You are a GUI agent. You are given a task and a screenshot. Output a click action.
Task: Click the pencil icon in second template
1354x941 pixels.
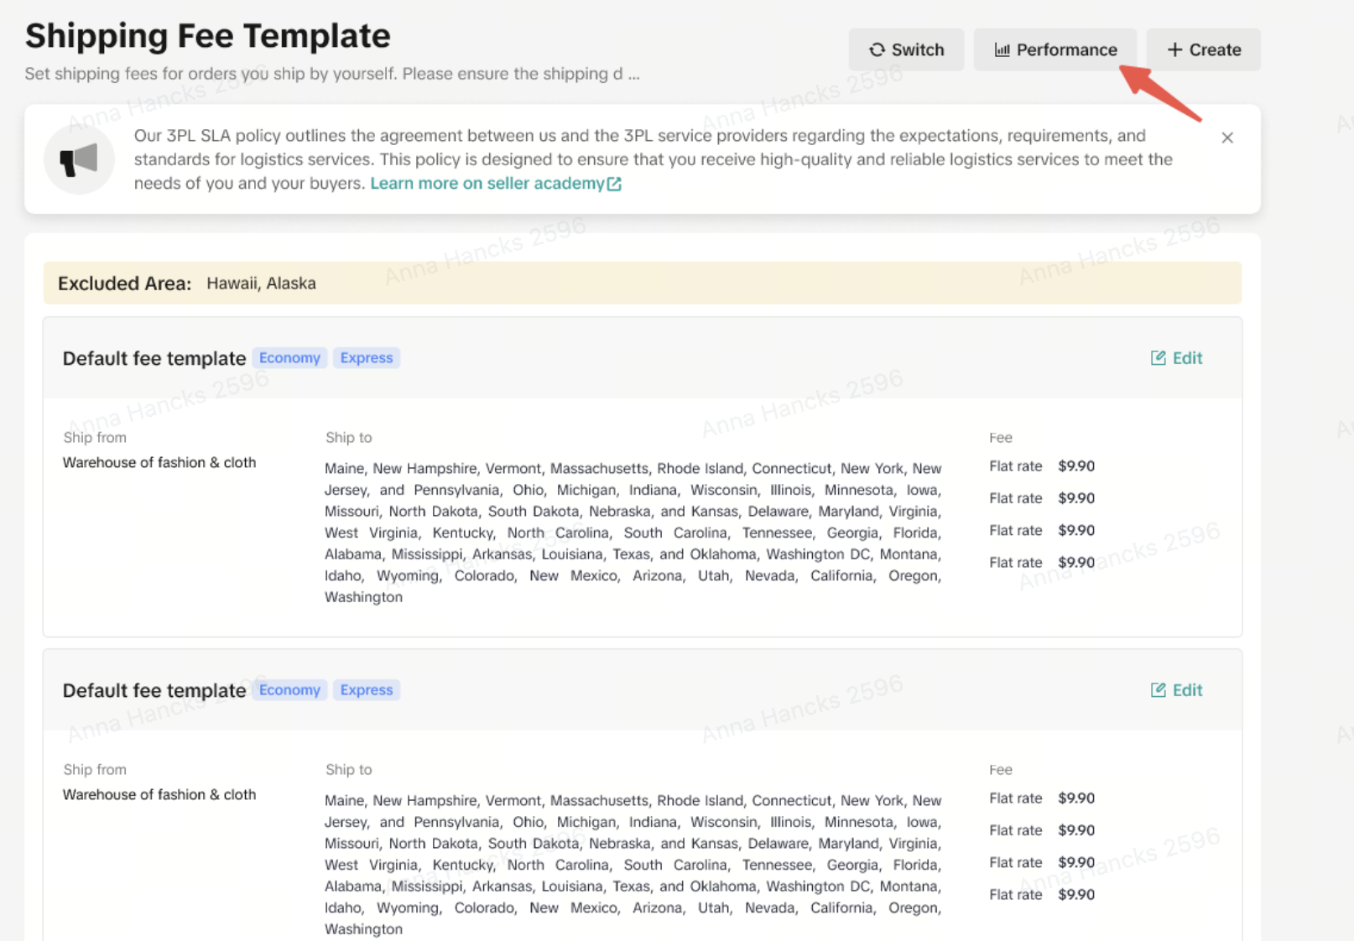(1158, 690)
